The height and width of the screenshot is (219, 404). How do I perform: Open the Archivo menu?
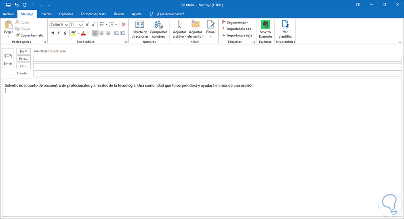click(x=8, y=14)
